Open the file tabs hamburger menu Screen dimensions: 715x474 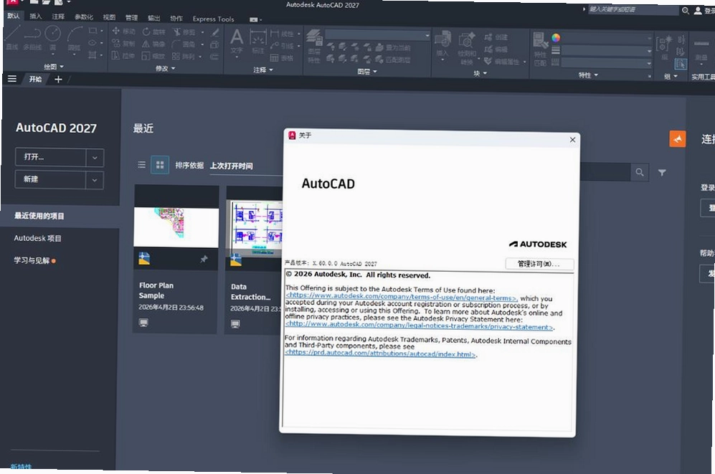[x=12, y=79]
